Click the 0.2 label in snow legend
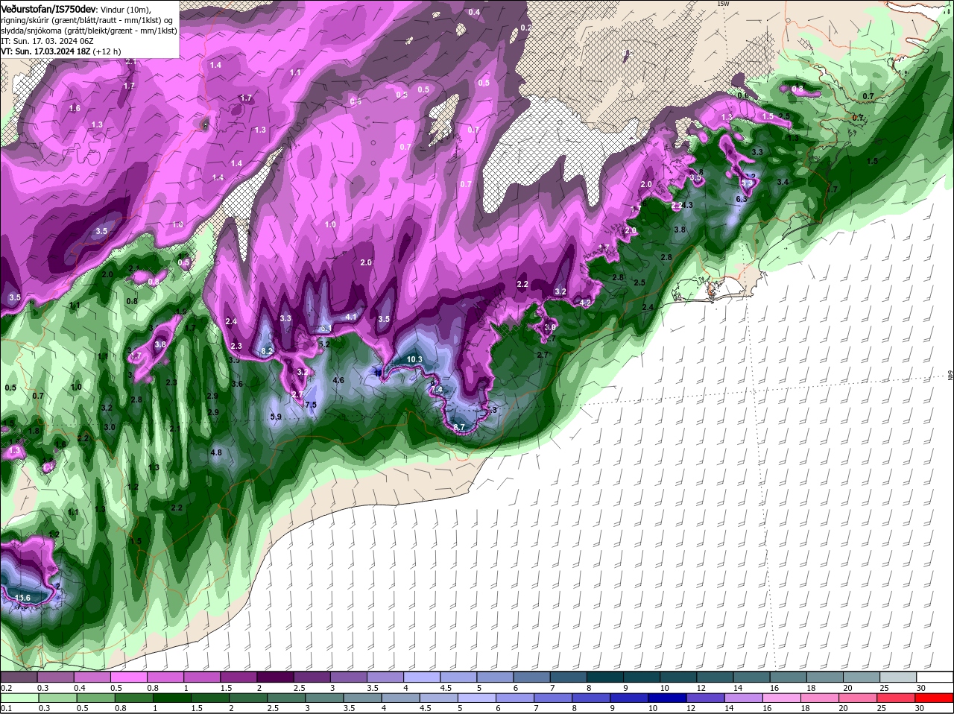Screen dimensions: 954x714 (6, 687)
